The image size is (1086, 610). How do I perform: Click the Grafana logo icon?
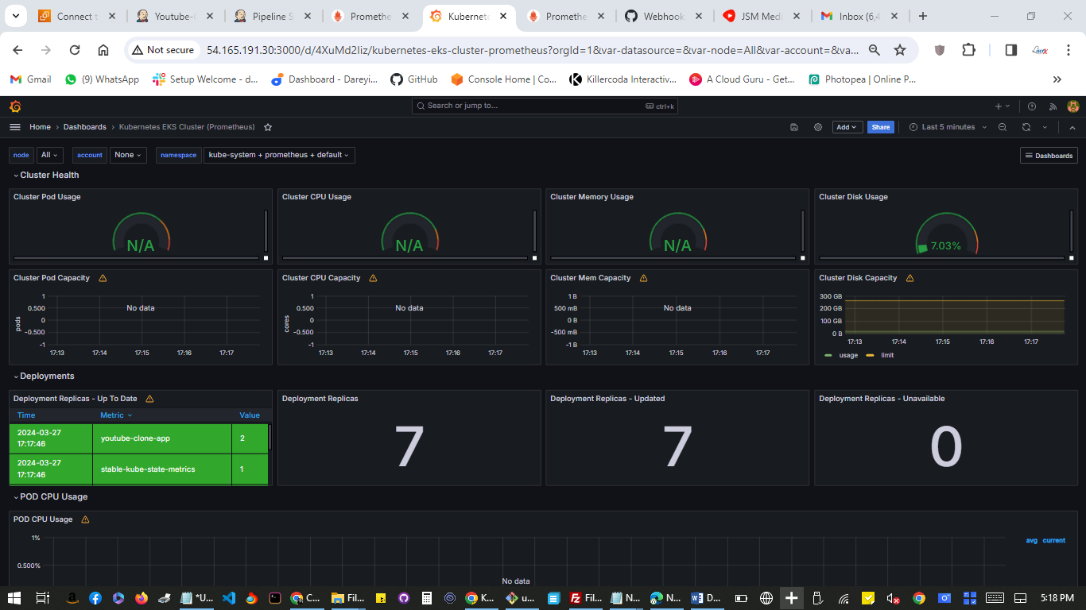pyautogui.click(x=15, y=106)
